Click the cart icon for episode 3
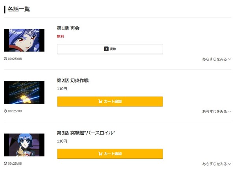This screenshot has width=236, height=173. (x=100, y=154)
